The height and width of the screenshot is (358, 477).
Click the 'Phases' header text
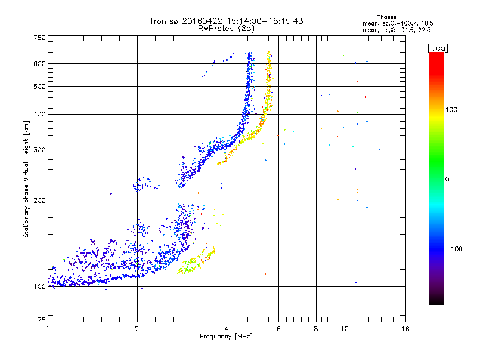click(x=386, y=17)
